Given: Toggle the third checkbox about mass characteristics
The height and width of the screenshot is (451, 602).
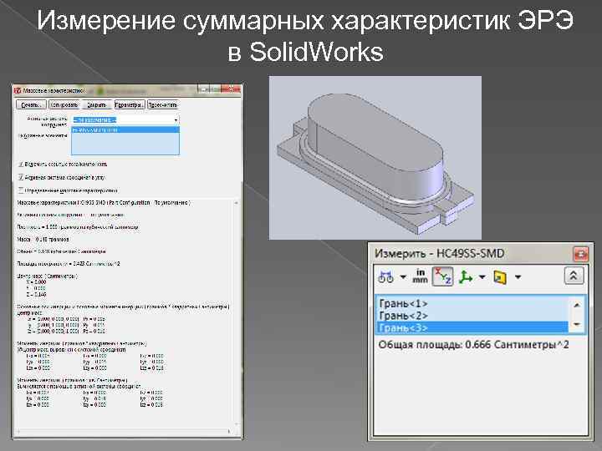Looking at the screenshot, I should 21,190.
